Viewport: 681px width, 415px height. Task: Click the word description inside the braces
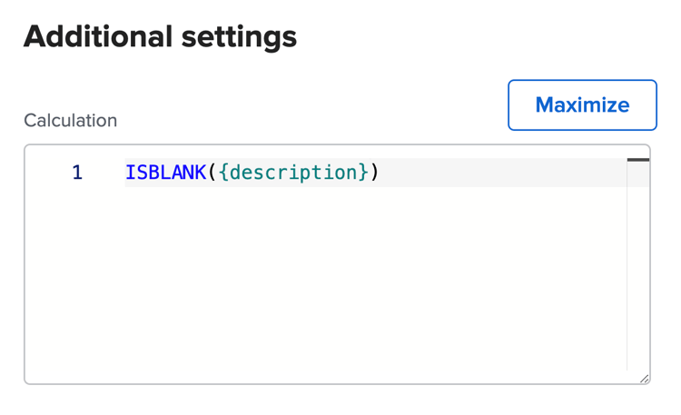point(293,173)
